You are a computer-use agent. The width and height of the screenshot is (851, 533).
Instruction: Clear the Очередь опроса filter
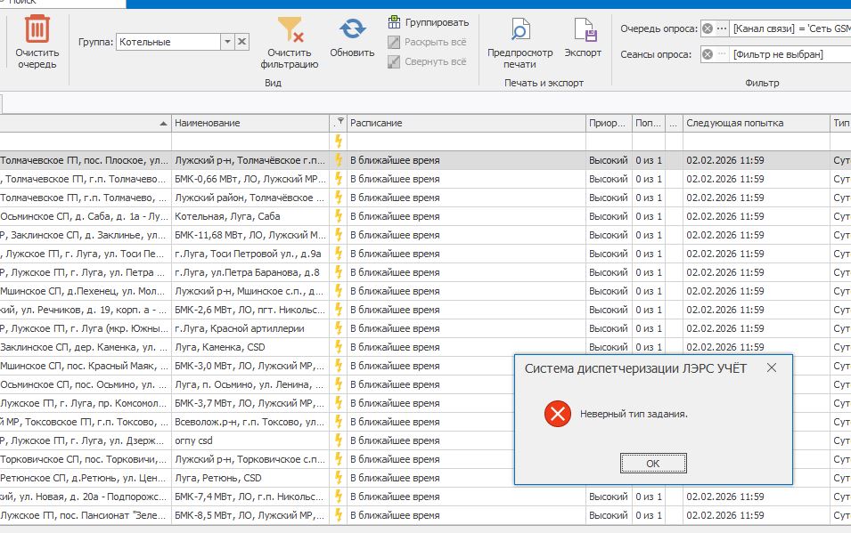(708, 29)
